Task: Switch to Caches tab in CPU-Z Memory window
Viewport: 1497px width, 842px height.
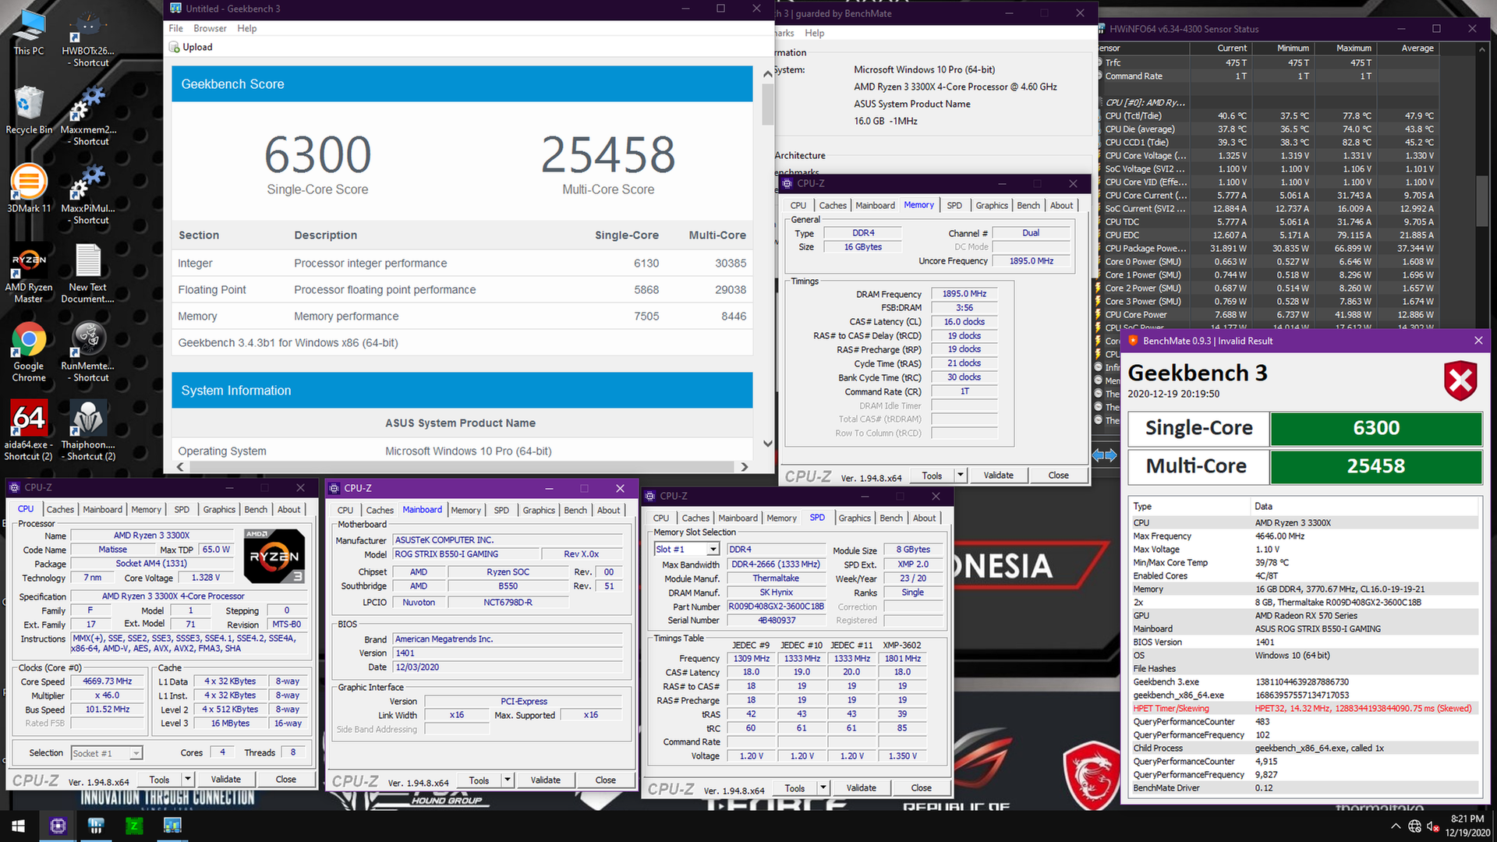Action: (832, 206)
